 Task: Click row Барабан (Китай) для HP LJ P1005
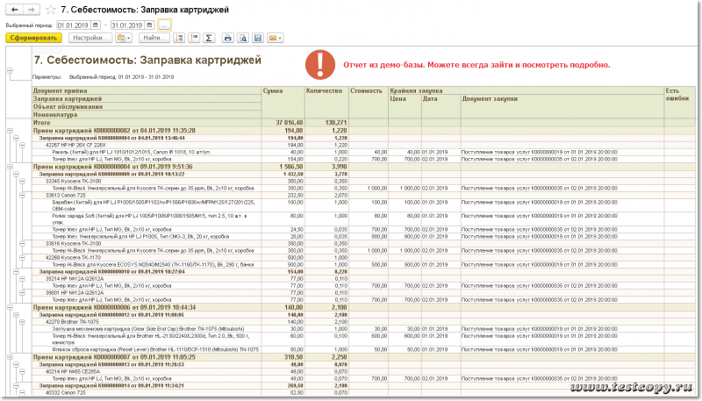pos(363,205)
